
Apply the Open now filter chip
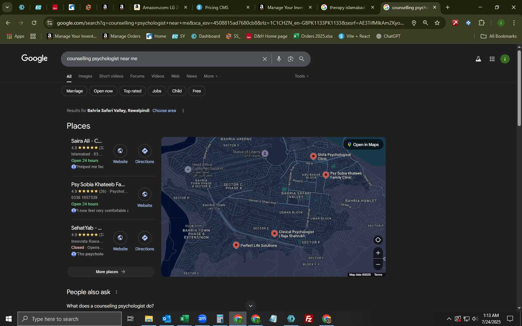103,91
